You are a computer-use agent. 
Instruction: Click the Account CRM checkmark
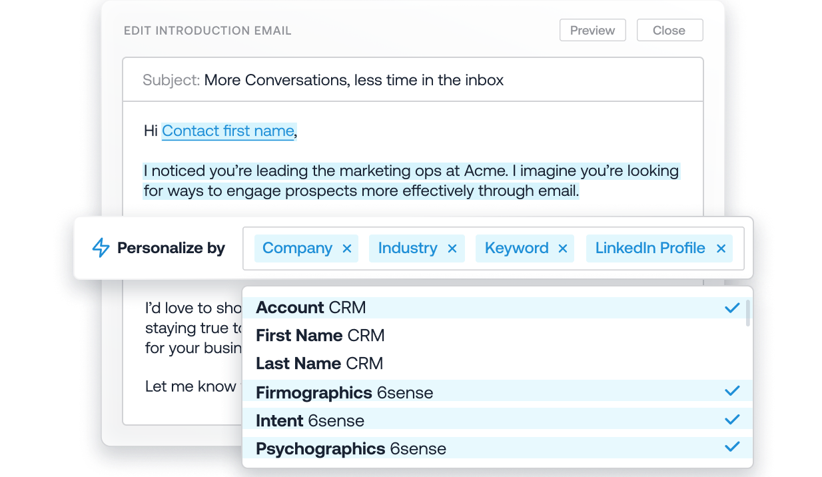[x=732, y=307]
